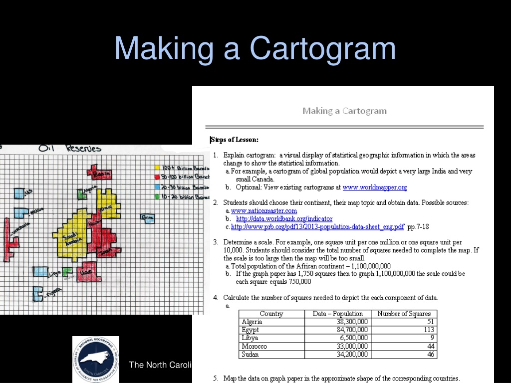The height and width of the screenshot is (383, 511).
Task: Click the gray document heading 'Making a Cartogram'
Action: click(x=344, y=111)
